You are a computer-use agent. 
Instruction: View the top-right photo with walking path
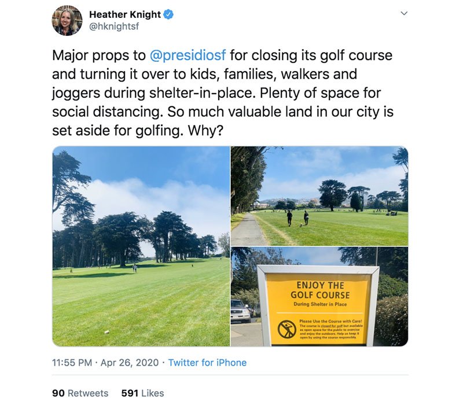coord(319,196)
